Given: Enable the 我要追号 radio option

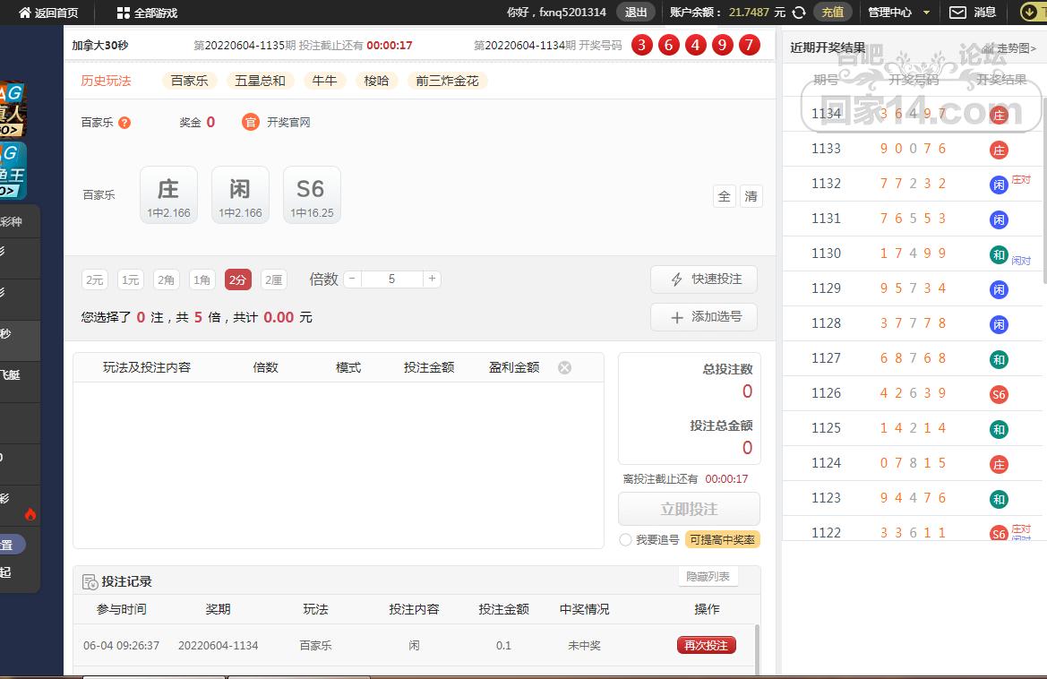Looking at the screenshot, I should [626, 539].
